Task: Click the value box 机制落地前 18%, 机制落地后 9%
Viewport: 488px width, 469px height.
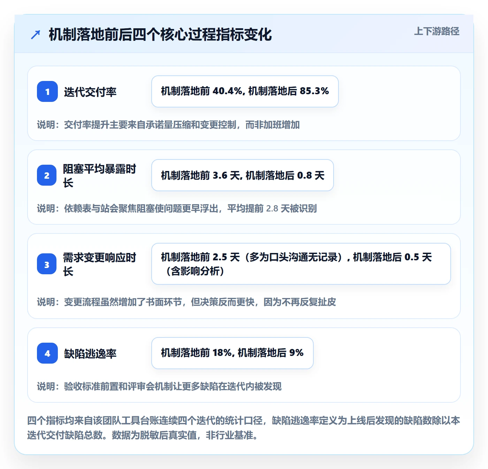Action: 232,353
